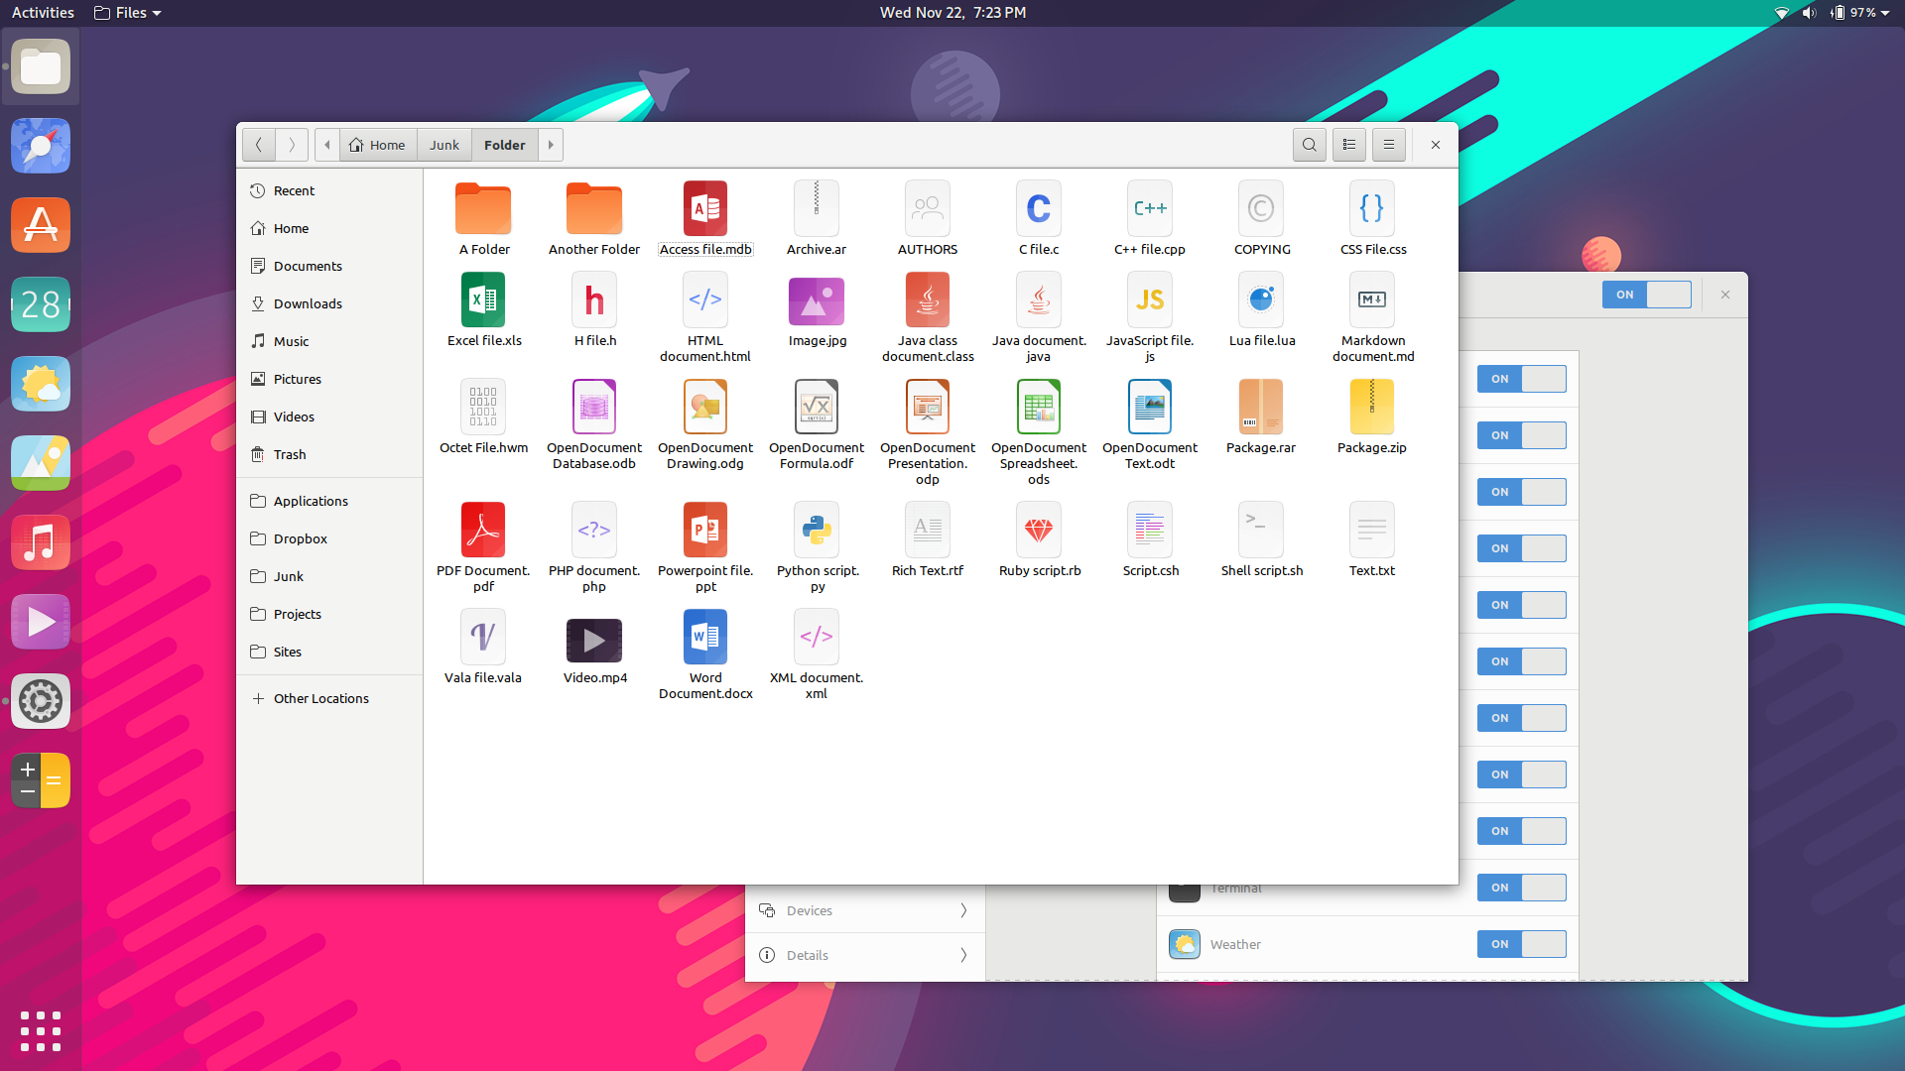The width and height of the screenshot is (1905, 1071).
Task: Expand Details section in Settings window
Action: (x=865, y=955)
